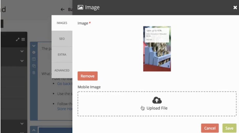Click the cloud upload icon for Mobile Image

coord(157,100)
